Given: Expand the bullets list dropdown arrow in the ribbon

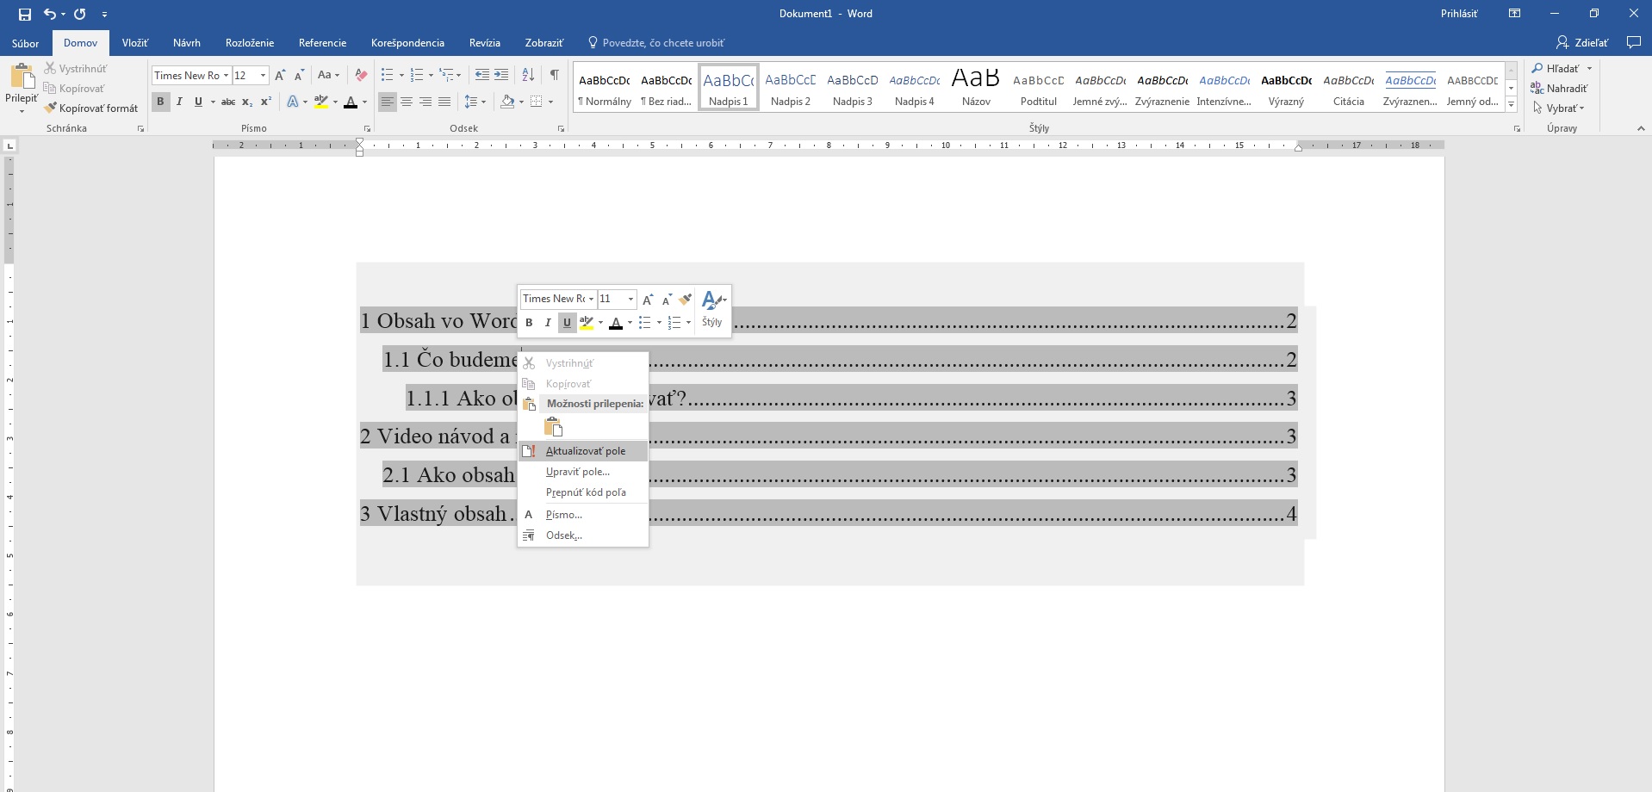Looking at the screenshot, I should (x=401, y=76).
